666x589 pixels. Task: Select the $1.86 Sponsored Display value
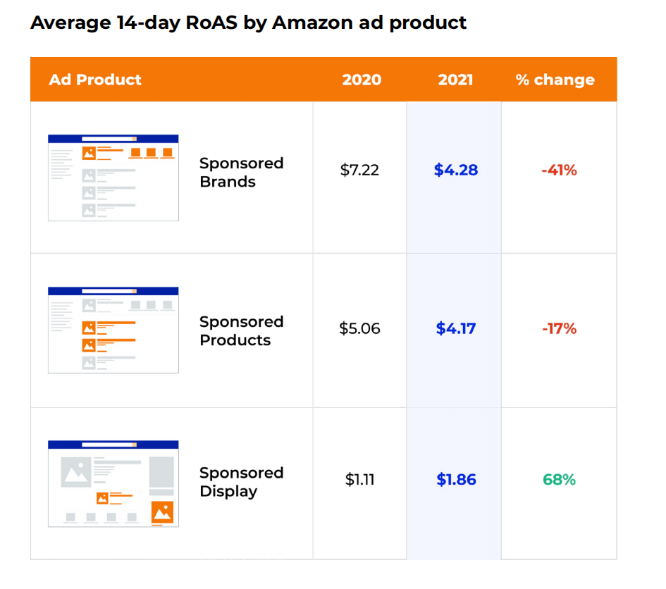tap(456, 480)
